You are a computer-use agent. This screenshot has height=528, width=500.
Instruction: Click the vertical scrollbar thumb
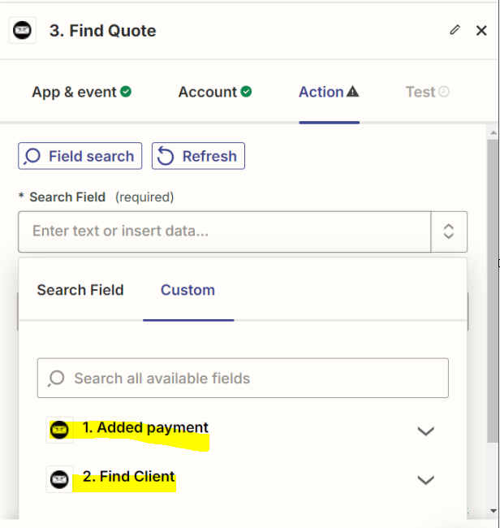pyautogui.click(x=494, y=291)
